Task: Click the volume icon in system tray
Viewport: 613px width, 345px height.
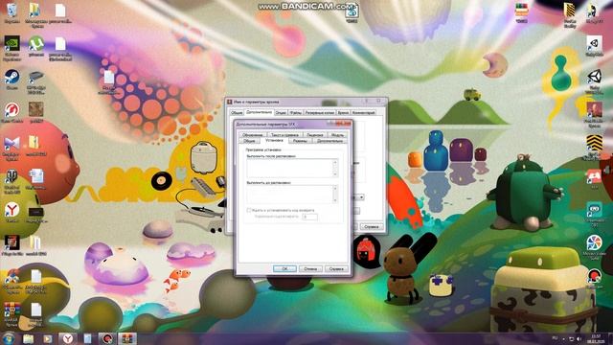Action: pyautogui.click(x=579, y=338)
